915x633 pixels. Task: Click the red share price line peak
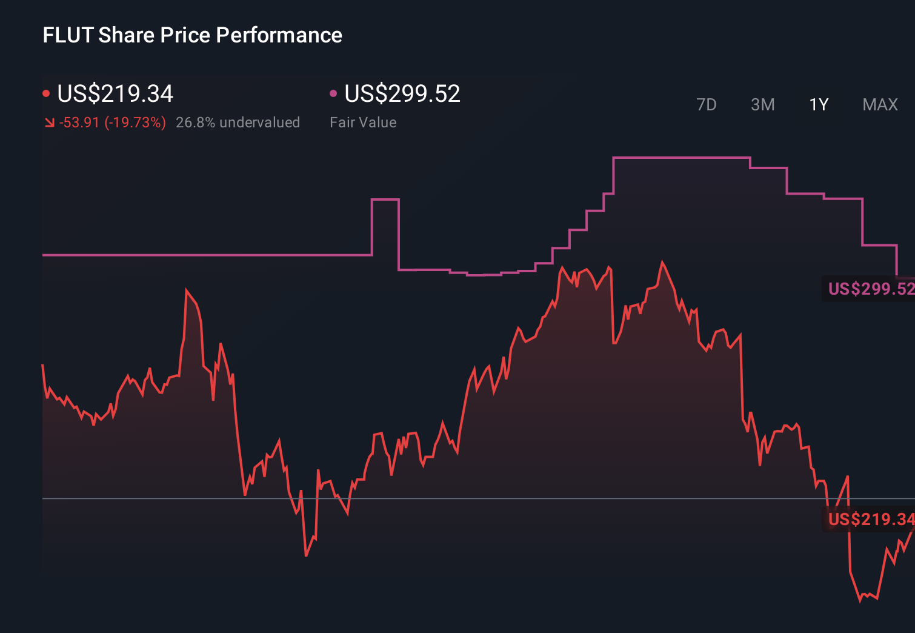pos(662,262)
